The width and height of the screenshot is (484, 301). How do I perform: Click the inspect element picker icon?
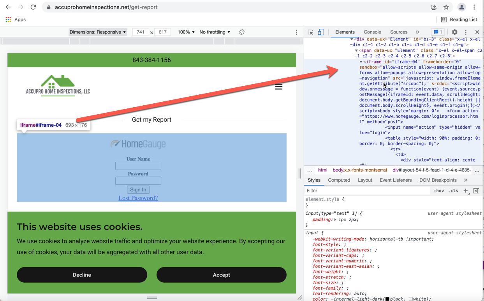click(310, 32)
